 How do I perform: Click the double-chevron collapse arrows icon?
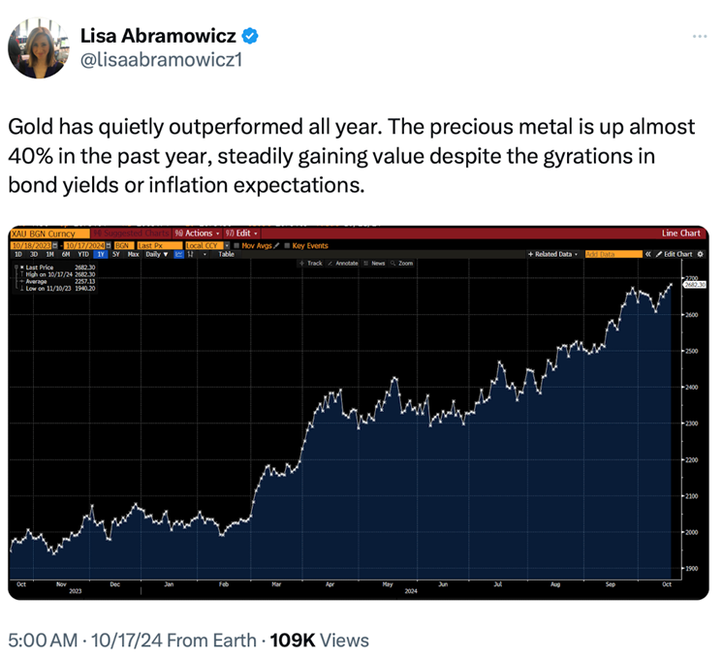[x=648, y=254]
